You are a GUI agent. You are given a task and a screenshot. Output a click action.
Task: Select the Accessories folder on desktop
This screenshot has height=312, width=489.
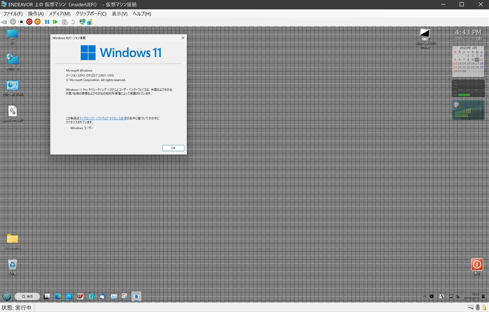[12, 242]
